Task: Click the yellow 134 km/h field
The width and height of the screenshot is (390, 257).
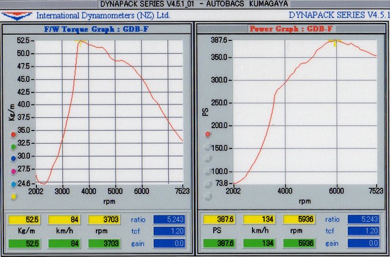Action: [x=259, y=219]
